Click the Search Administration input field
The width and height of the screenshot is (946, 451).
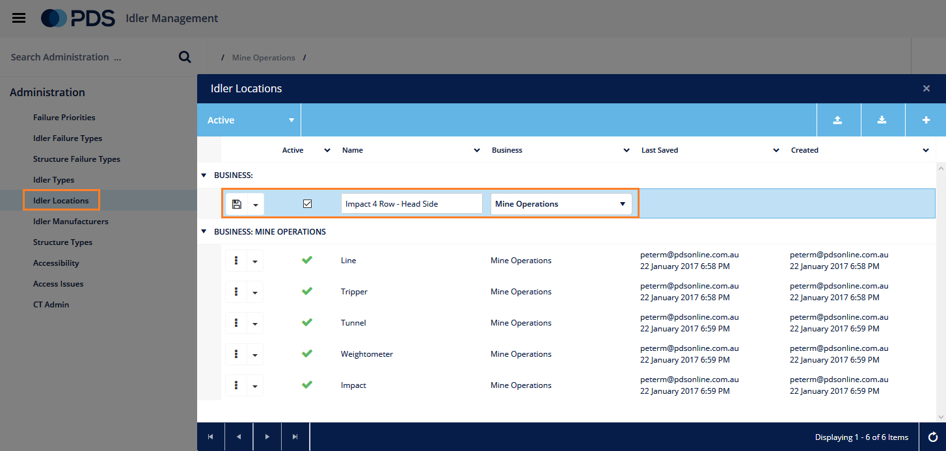(x=88, y=57)
